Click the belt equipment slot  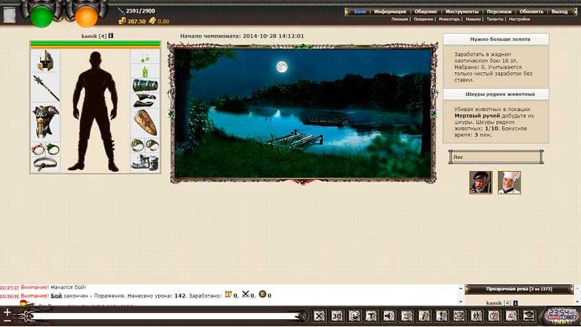(45, 164)
